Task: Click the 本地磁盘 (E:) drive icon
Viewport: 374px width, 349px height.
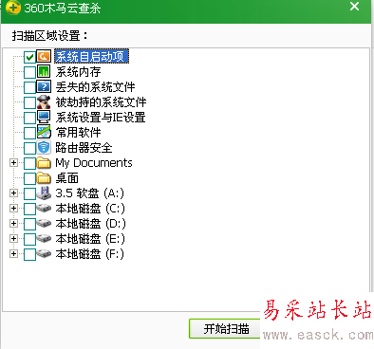Action: point(44,238)
